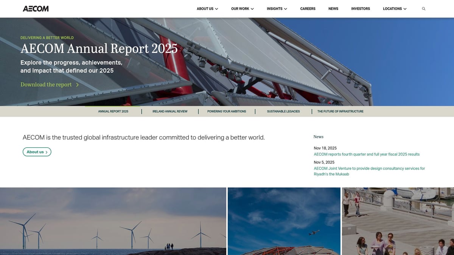Viewport: 454px width, 255px height.
Task: Expand the Locations menu chevron
Action: click(405, 9)
